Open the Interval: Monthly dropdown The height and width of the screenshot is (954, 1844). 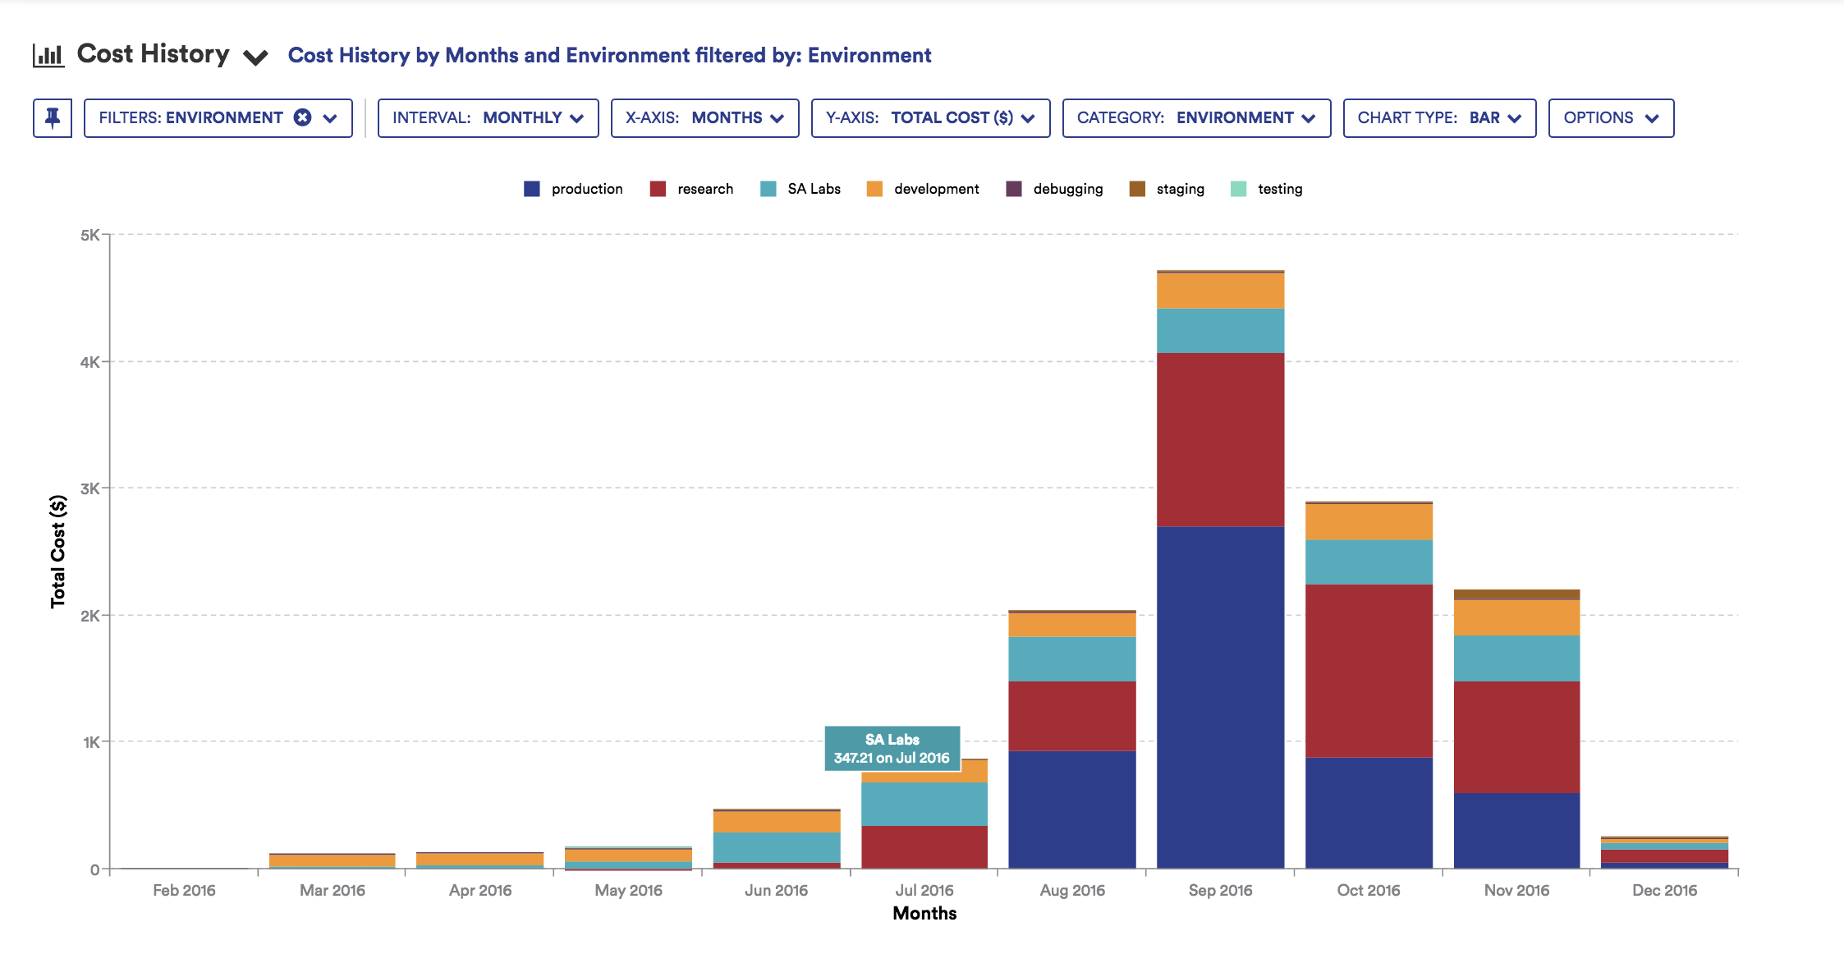point(488,118)
